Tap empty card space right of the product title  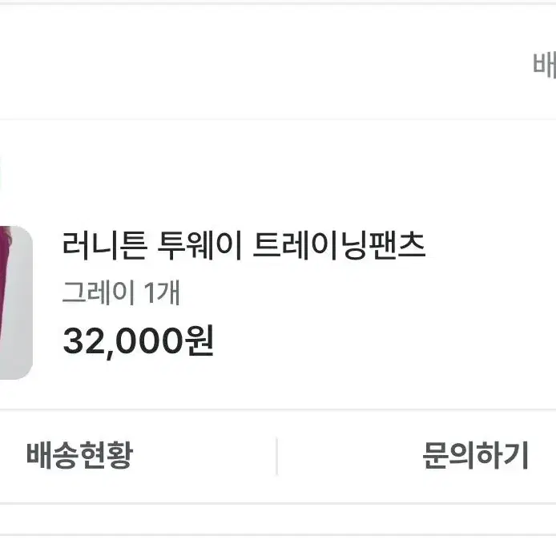(x=490, y=245)
